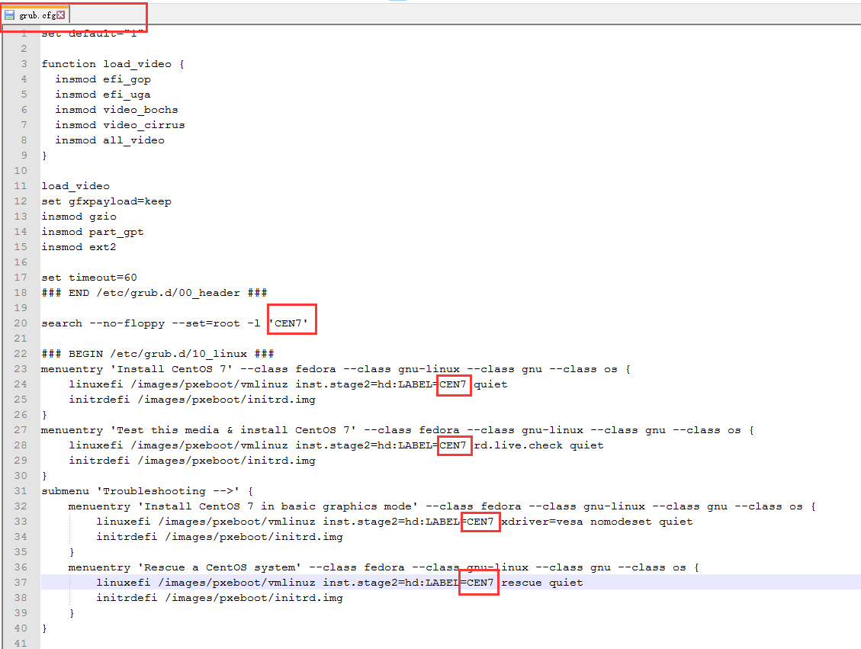Click the '### END /etc/grub.d/00_header ###' comment
The width and height of the screenshot is (861, 649).
click(154, 293)
